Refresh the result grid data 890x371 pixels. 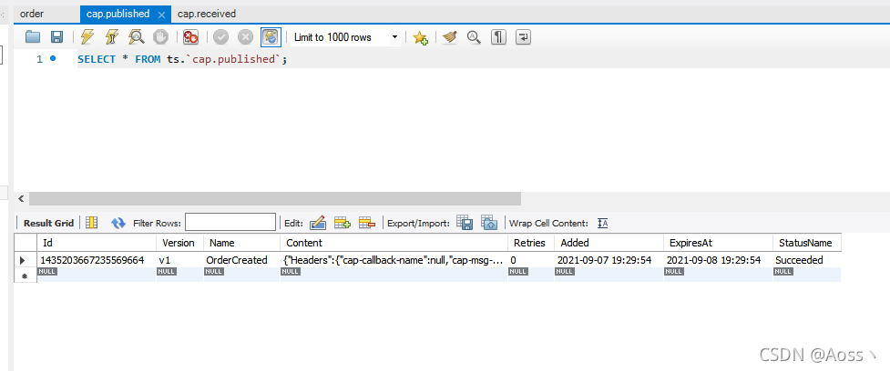[x=118, y=223]
